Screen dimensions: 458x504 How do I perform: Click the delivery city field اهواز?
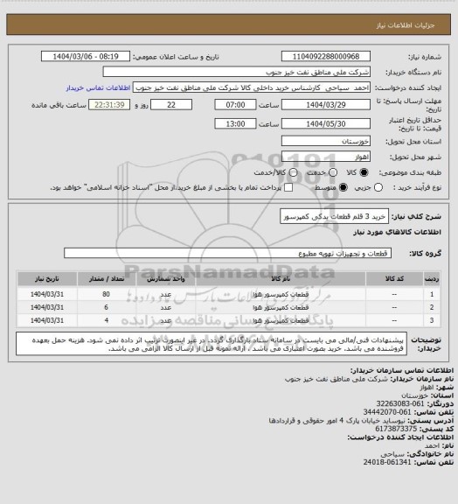pos(326,157)
